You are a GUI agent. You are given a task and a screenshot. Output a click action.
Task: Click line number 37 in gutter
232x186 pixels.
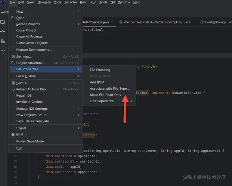click(x=15, y=161)
